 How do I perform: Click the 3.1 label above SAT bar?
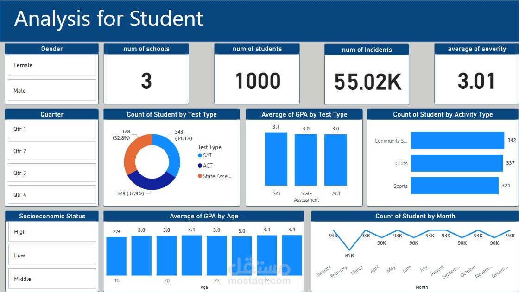276,127
